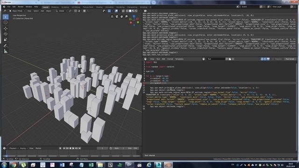
Task: Click the Blender logo menu icon
Action: pyautogui.click(x=4, y=7)
